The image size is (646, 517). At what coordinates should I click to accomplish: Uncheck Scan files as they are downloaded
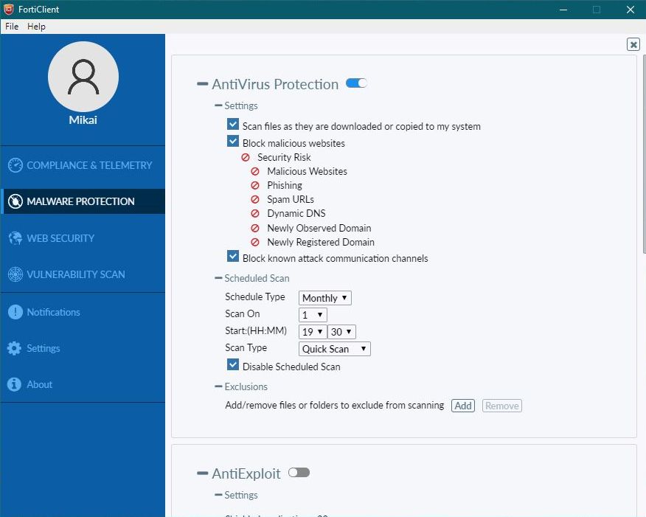[233, 124]
